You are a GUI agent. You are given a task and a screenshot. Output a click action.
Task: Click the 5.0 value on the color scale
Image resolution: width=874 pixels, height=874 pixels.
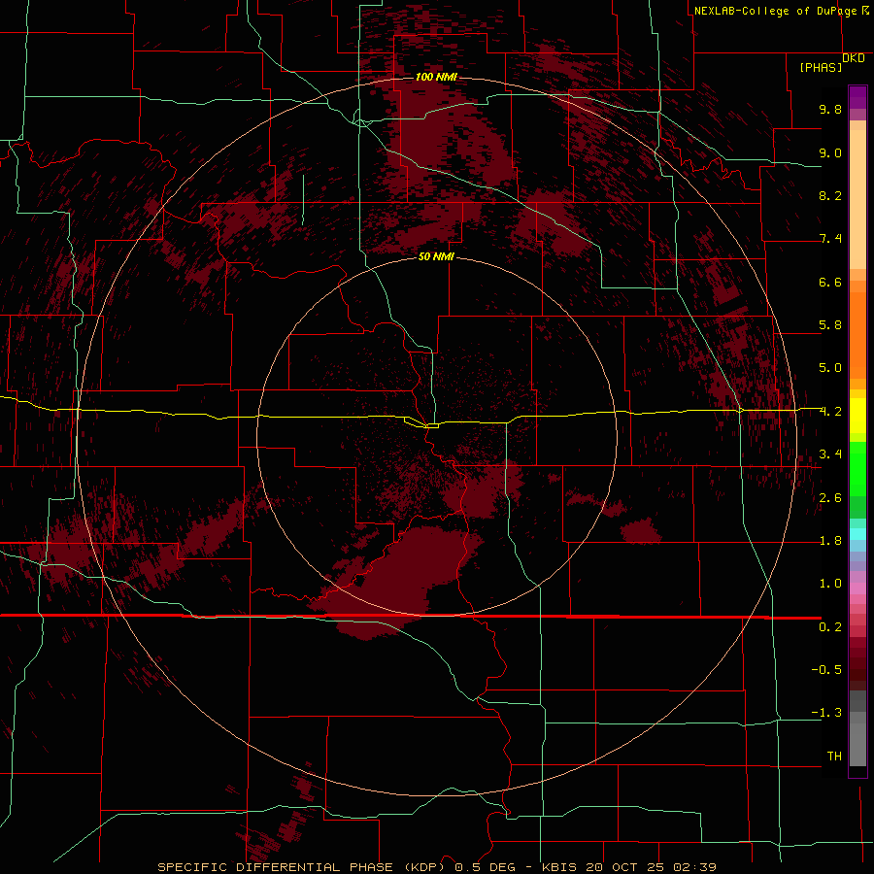(830, 368)
